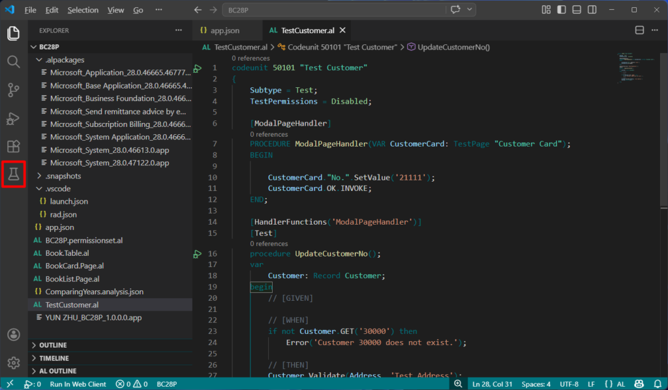Open the Selection menu
This screenshot has width=668, height=390.
coord(83,10)
